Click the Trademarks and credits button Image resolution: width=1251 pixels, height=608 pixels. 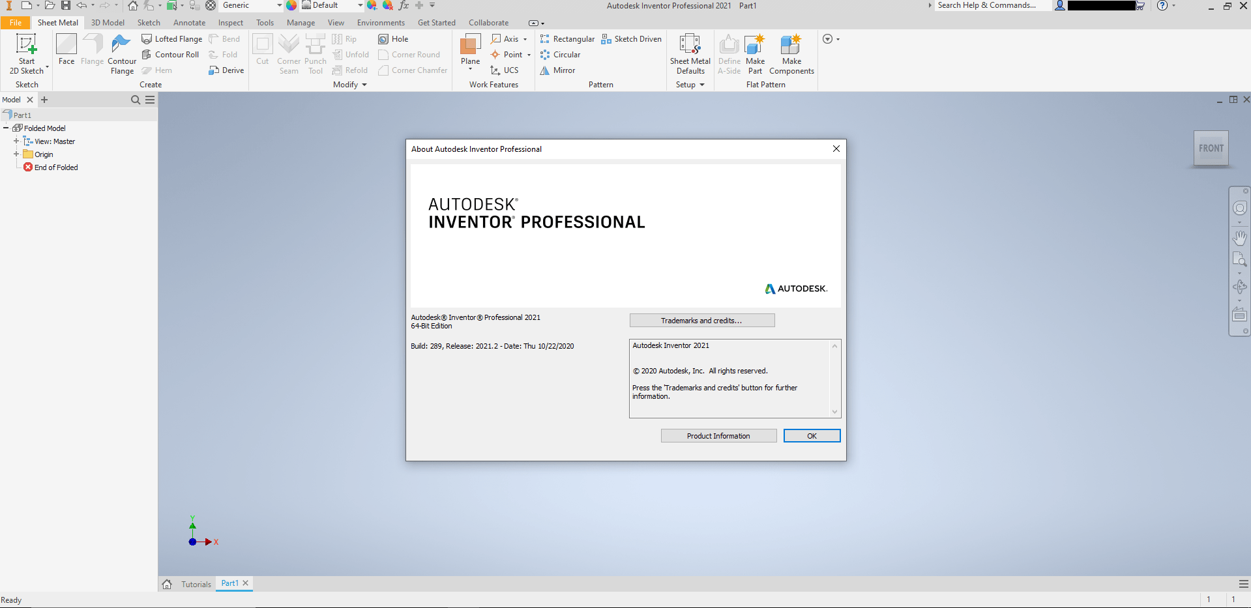coord(702,321)
